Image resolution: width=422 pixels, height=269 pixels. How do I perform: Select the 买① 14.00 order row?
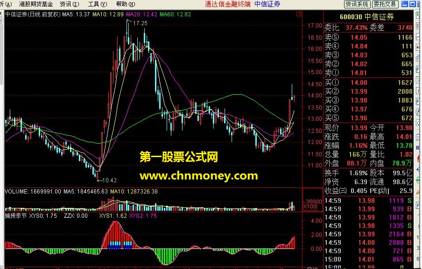368,83
